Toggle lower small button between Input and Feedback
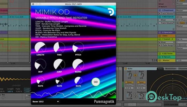The image size is (187, 107). tap(135, 97)
